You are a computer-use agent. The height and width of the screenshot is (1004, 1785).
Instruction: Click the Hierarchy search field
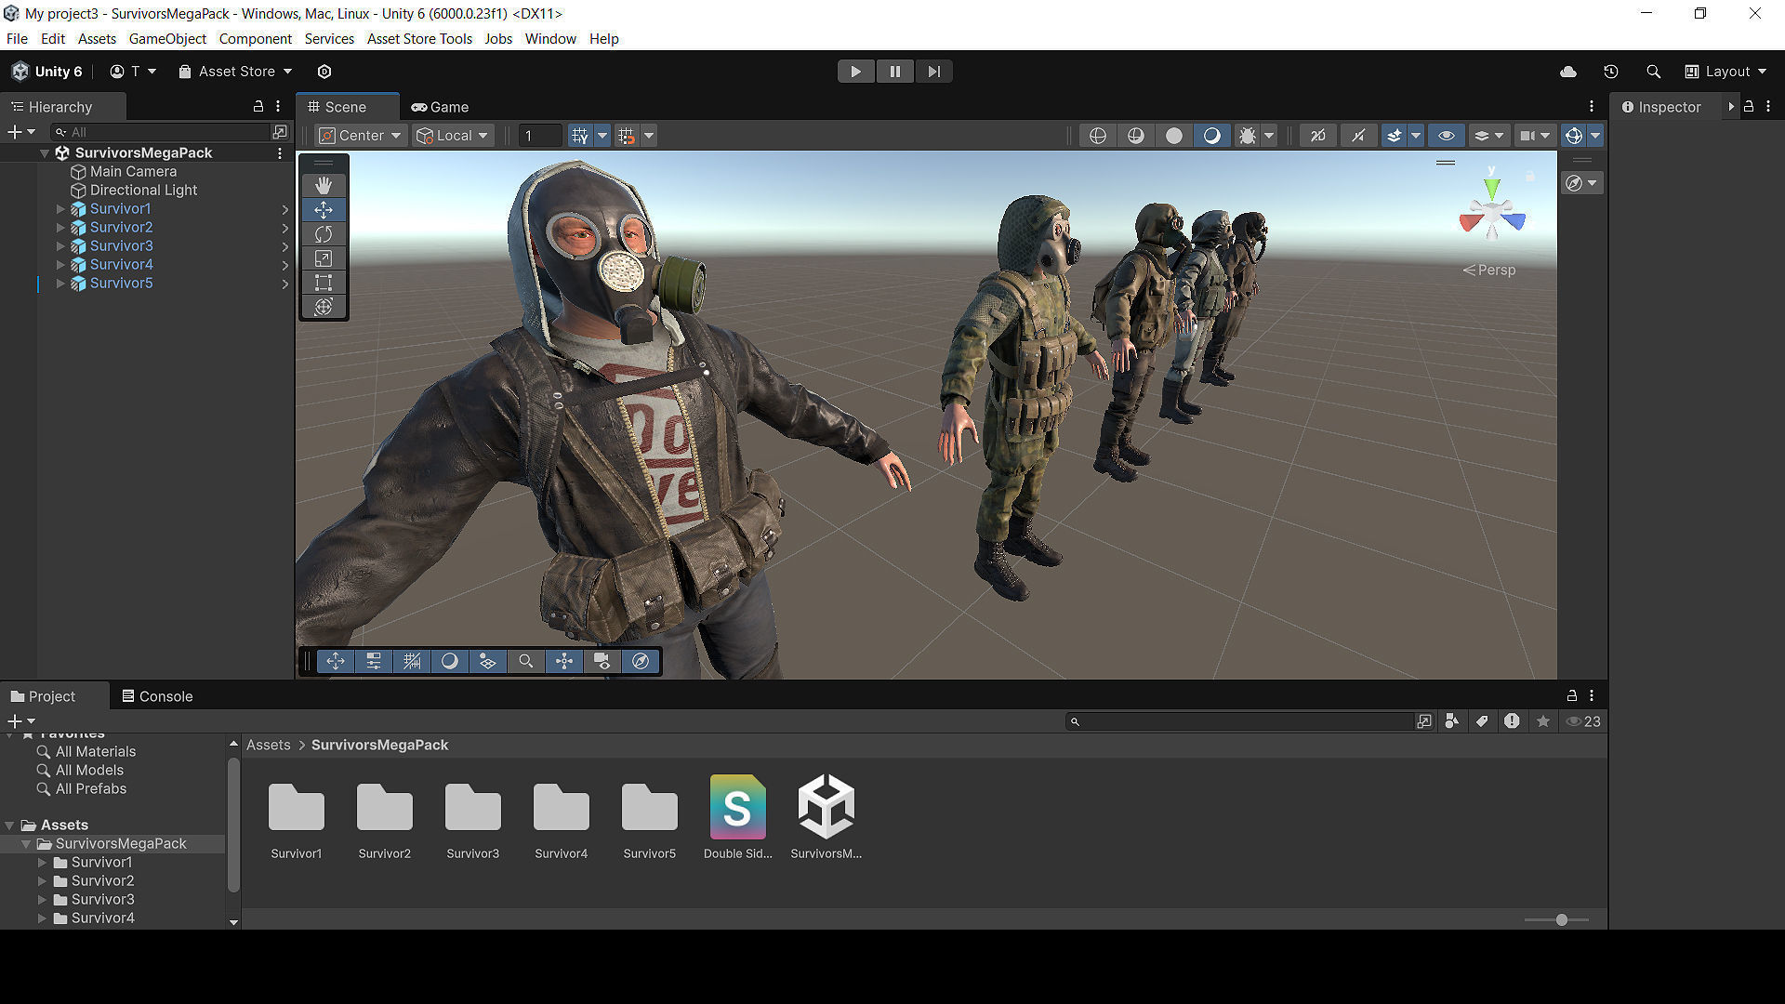pyautogui.click(x=160, y=132)
